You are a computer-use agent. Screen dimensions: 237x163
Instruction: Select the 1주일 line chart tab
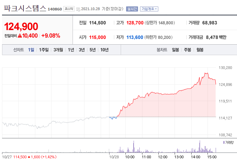[x=44, y=50]
